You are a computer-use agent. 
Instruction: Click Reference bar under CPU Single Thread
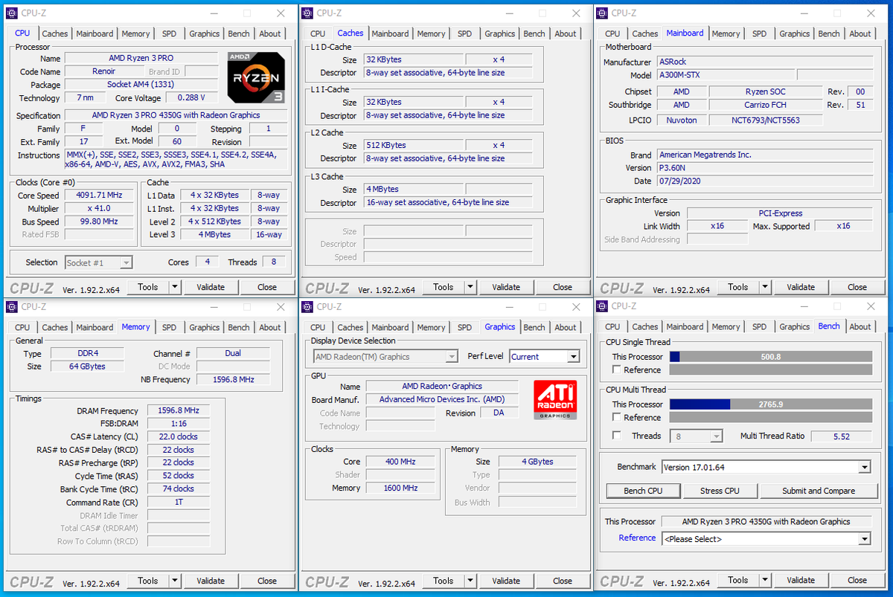pyautogui.click(x=770, y=370)
